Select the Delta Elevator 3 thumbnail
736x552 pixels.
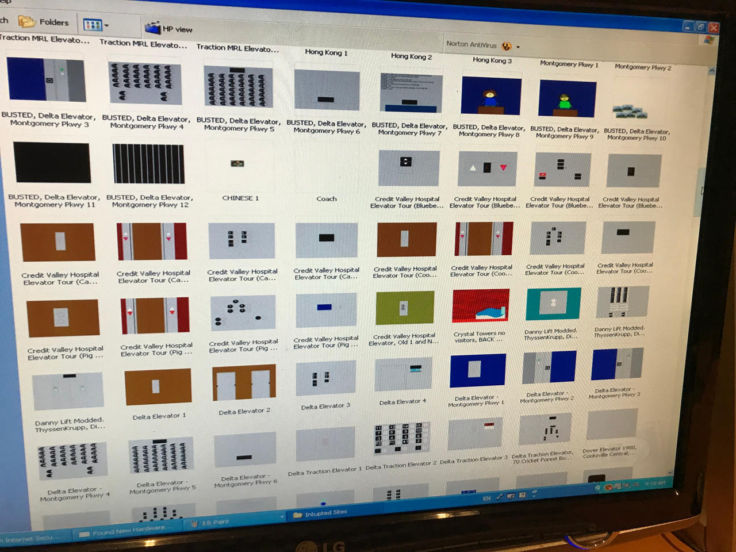(x=325, y=379)
